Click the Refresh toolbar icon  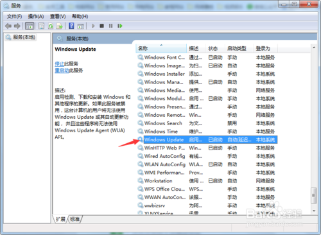coord(51,26)
